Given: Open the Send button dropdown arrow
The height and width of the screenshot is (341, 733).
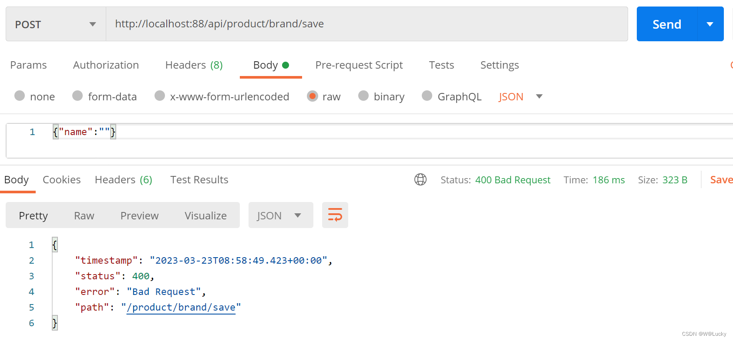Looking at the screenshot, I should pyautogui.click(x=710, y=24).
